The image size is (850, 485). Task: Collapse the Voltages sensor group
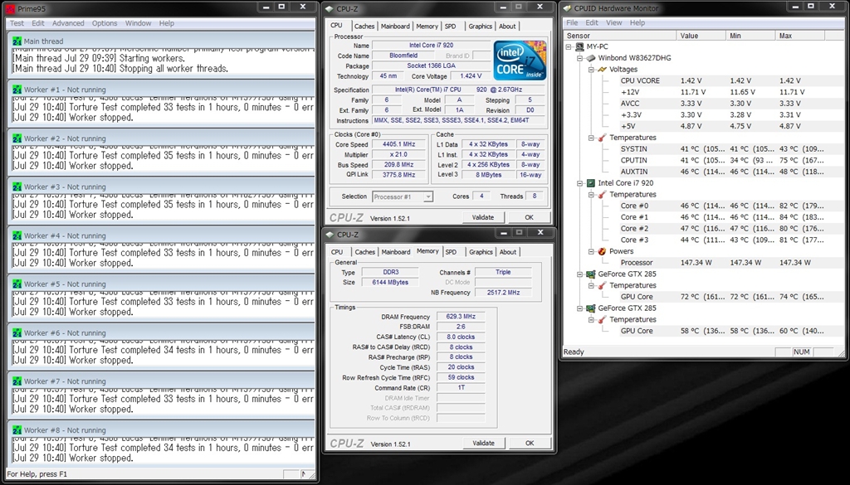point(591,70)
